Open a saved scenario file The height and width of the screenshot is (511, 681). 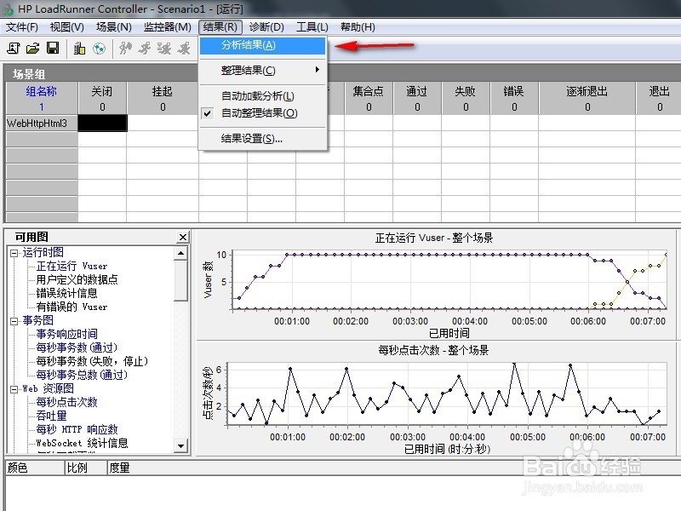point(33,49)
